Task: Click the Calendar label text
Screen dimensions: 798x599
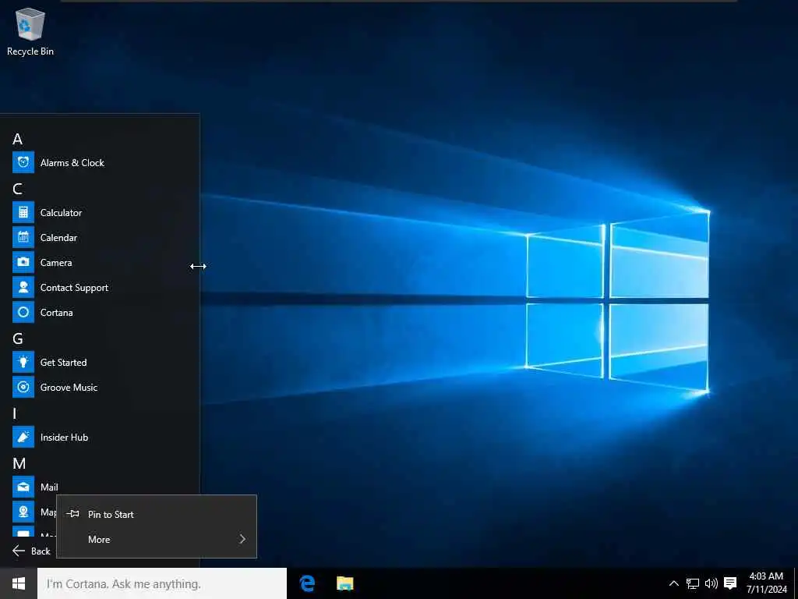Action: (58, 238)
